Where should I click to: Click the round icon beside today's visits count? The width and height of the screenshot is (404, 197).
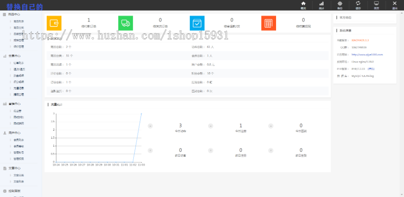click(x=150, y=126)
